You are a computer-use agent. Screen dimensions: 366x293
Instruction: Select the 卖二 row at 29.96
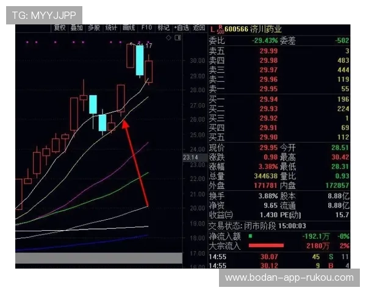pos(279,79)
